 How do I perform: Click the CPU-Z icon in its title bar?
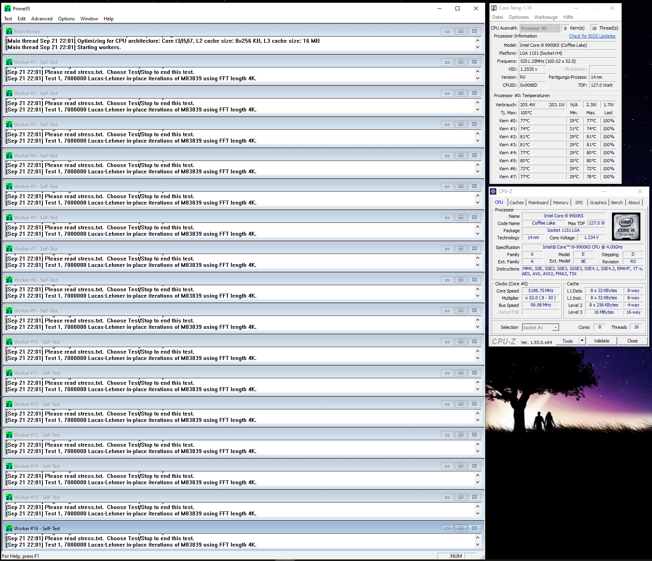pyautogui.click(x=494, y=191)
